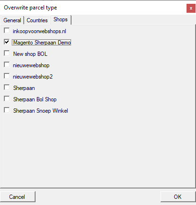Check the box beside nieuwewebshop

[7, 65]
